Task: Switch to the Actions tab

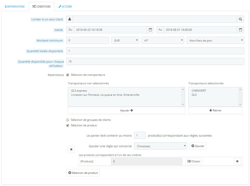Action: tap(65, 6)
